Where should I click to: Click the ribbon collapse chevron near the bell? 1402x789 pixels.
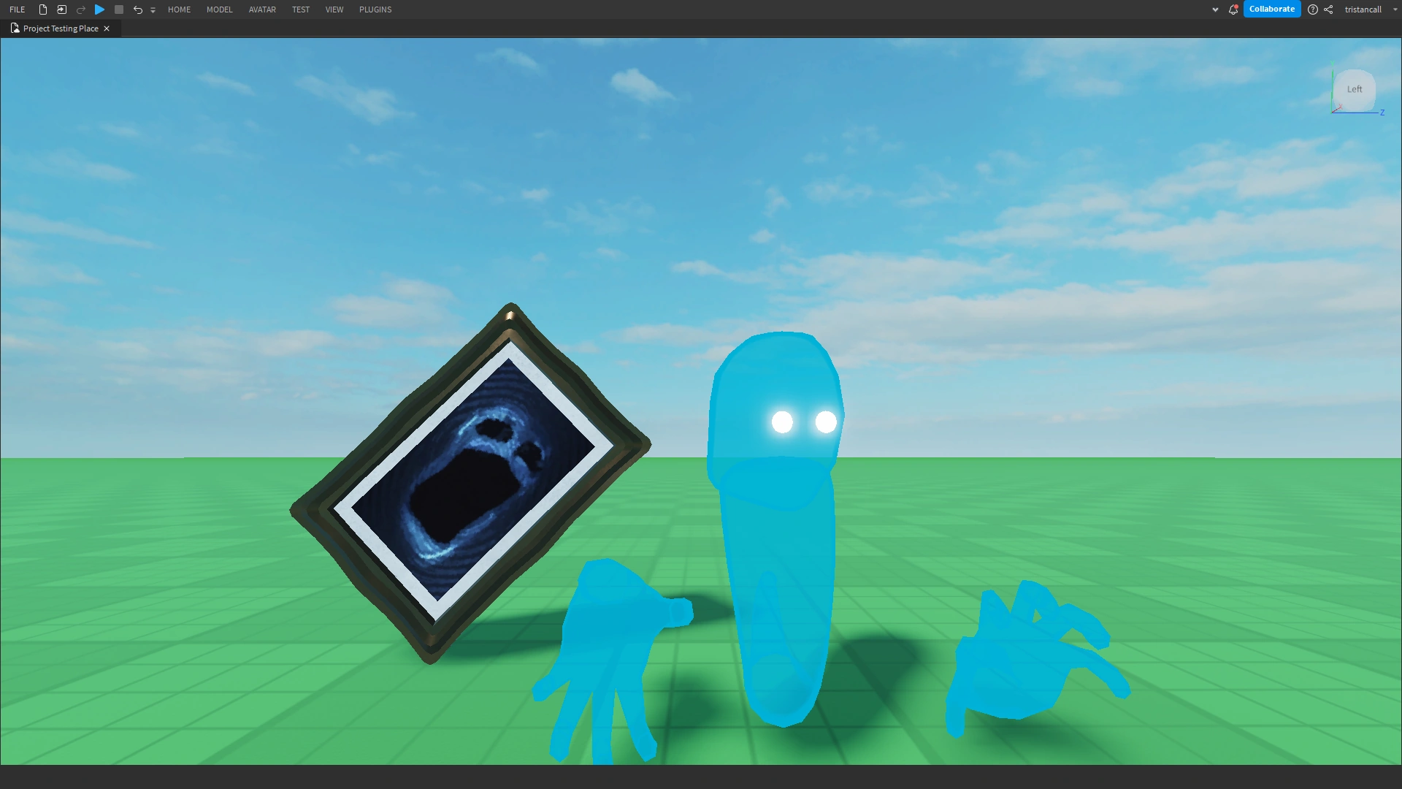click(1214, 9)
